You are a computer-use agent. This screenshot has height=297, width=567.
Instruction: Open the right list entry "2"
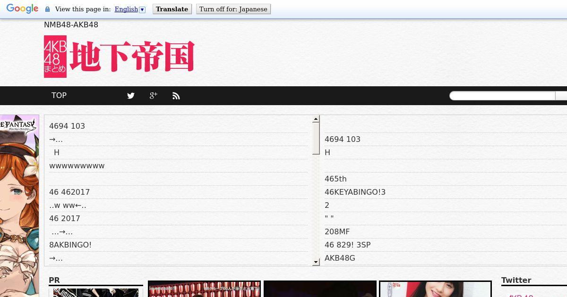(327, 205)
